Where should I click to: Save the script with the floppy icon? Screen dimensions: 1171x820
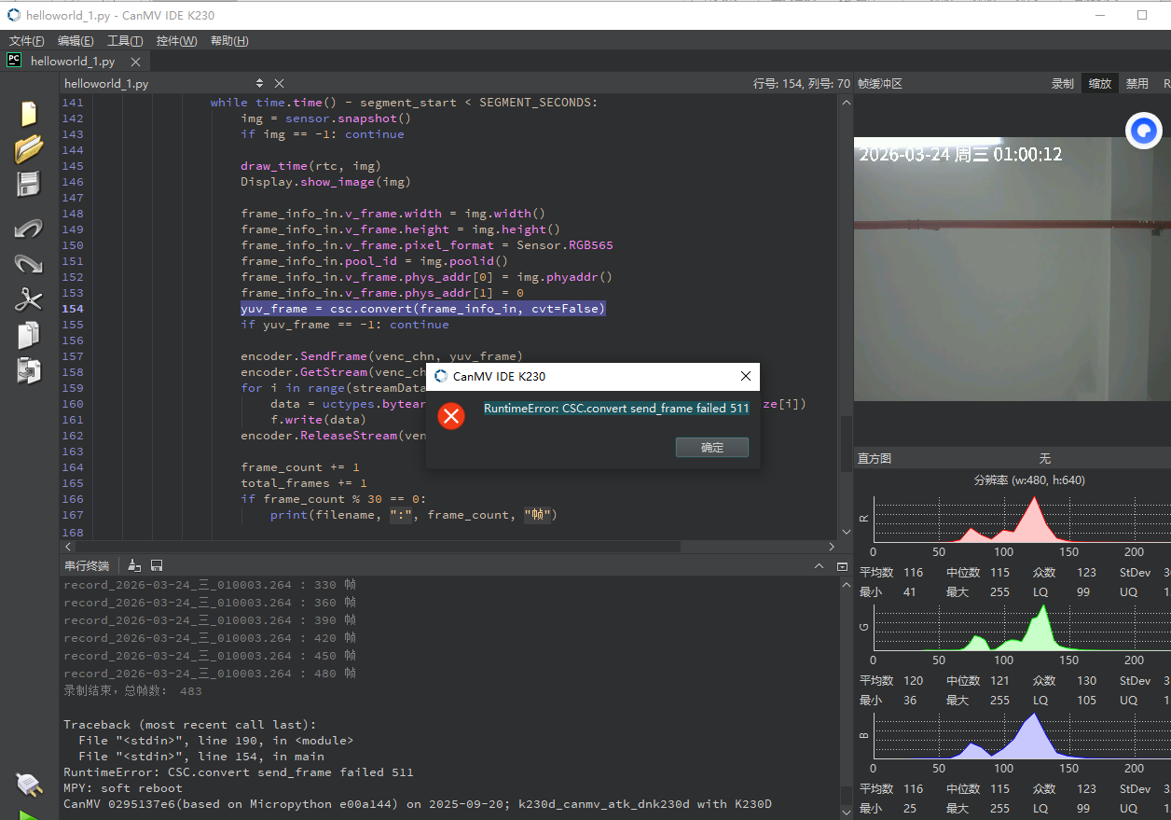pyautogui.click(x=29, y=184)
